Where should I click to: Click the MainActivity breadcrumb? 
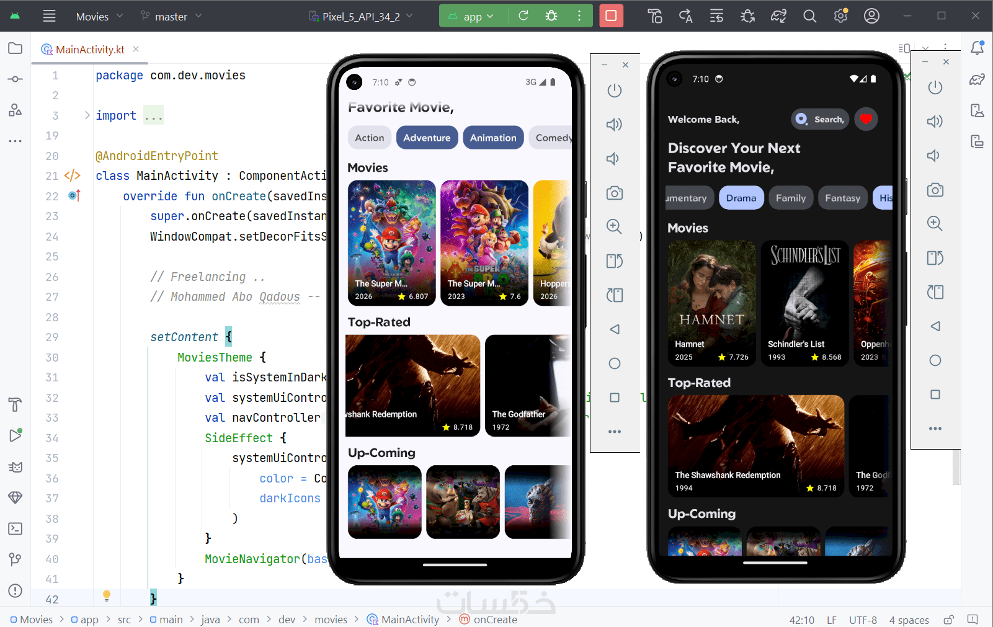[404, 620]
